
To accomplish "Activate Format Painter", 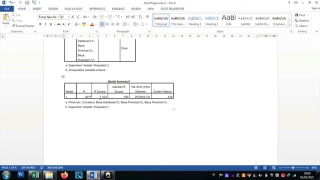I will tap(23, 26).
